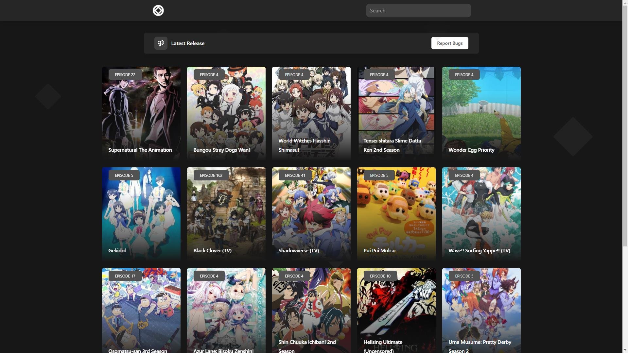Open Tensei shitara Slime Datta Ken card
628x353 pixels.
[x=396, y=113]
